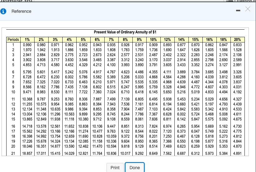Select value 4.212 in 6% column
The height and width of the screenshot is (172, 256).
pyautogui.click(x=97, y=65)
